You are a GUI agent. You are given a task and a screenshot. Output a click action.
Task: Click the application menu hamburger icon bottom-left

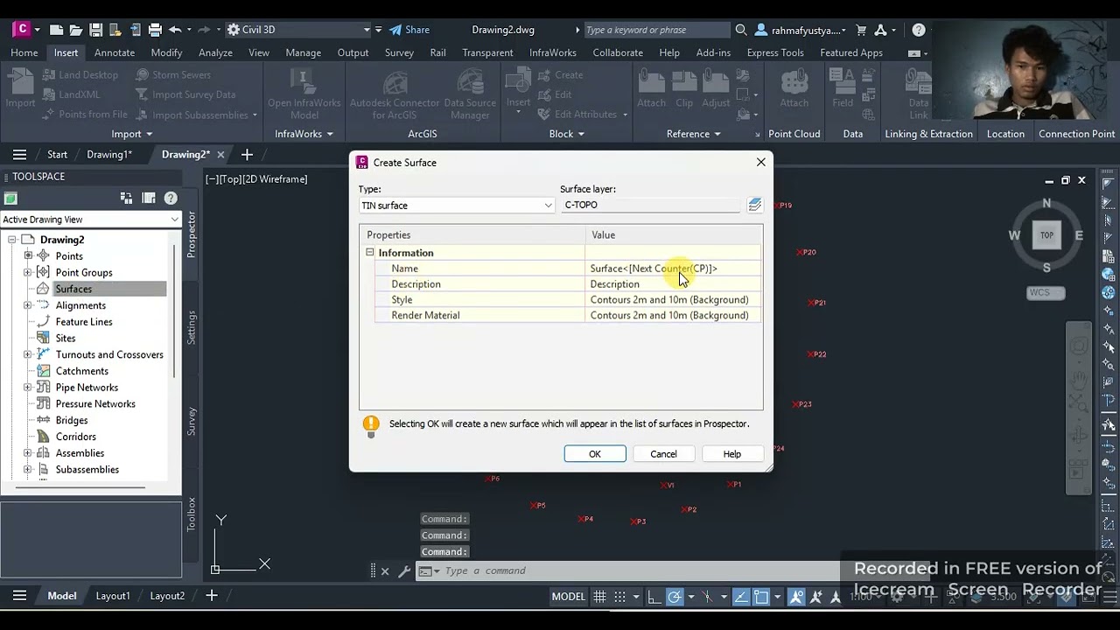coord(19,596)
